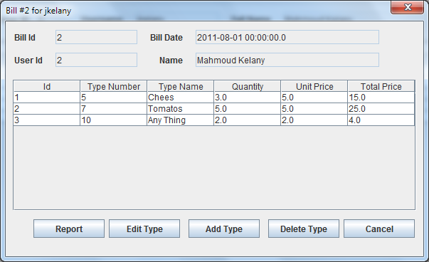The height and width of the screenshot is (262, 429).
Task: Click the Type Name column header
Action: (181, 86)
